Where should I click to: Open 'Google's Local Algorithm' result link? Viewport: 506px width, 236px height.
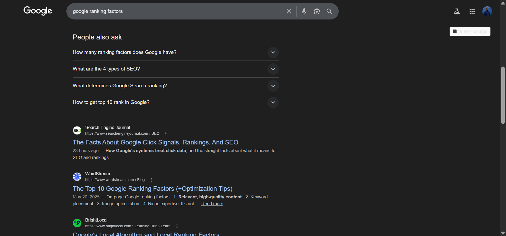(146, 234)
